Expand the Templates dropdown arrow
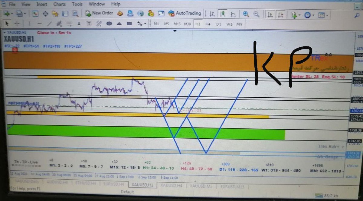Image resolution: width=363 pixels, height=201 pixels. click(327, 15)
